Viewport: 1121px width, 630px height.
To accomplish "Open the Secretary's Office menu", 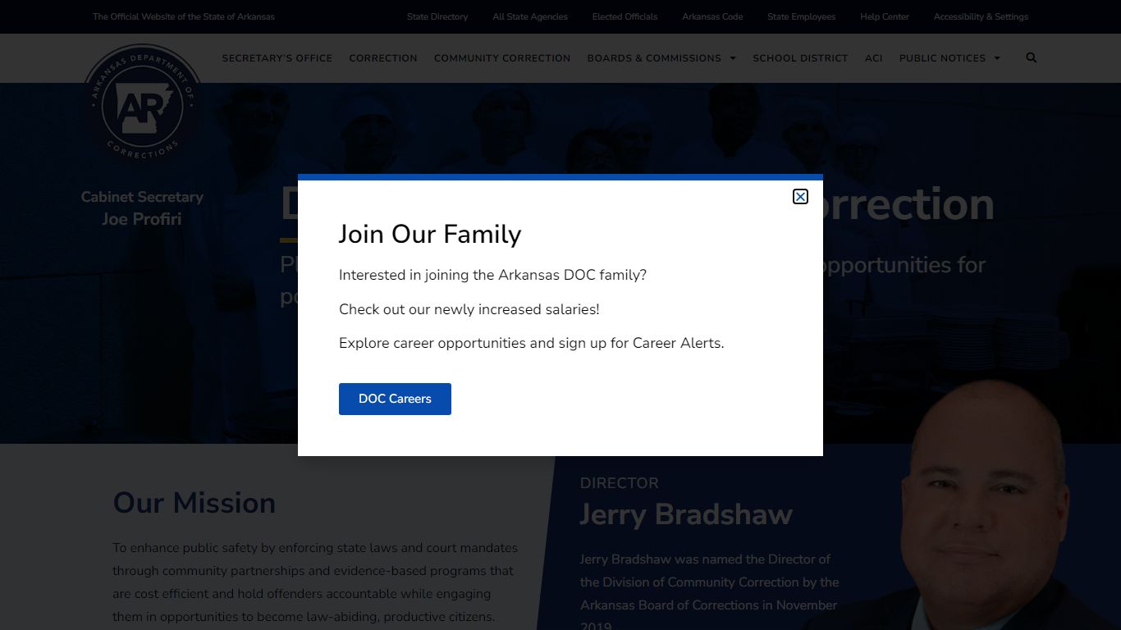I will [277, 58].
